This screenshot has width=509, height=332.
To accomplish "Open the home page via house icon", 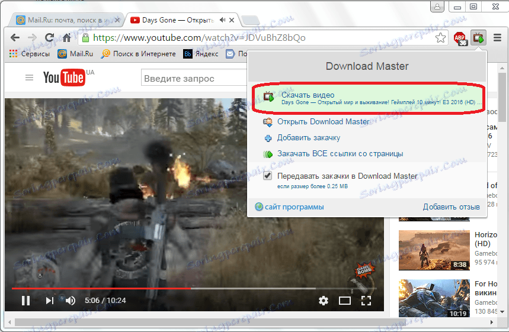I will click(66, 38).
